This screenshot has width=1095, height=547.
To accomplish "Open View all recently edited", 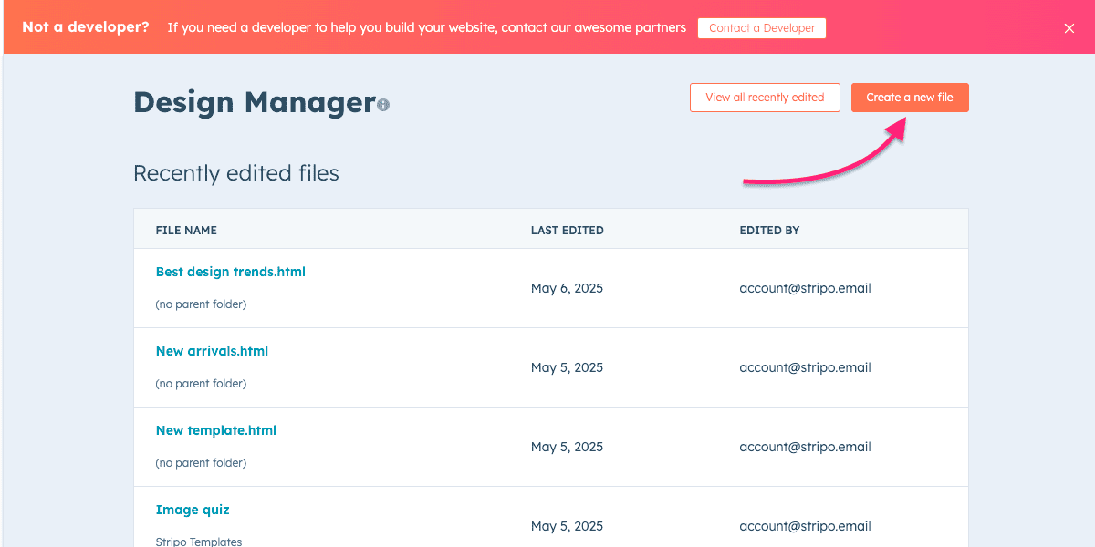I will click(x=765, y=98).
